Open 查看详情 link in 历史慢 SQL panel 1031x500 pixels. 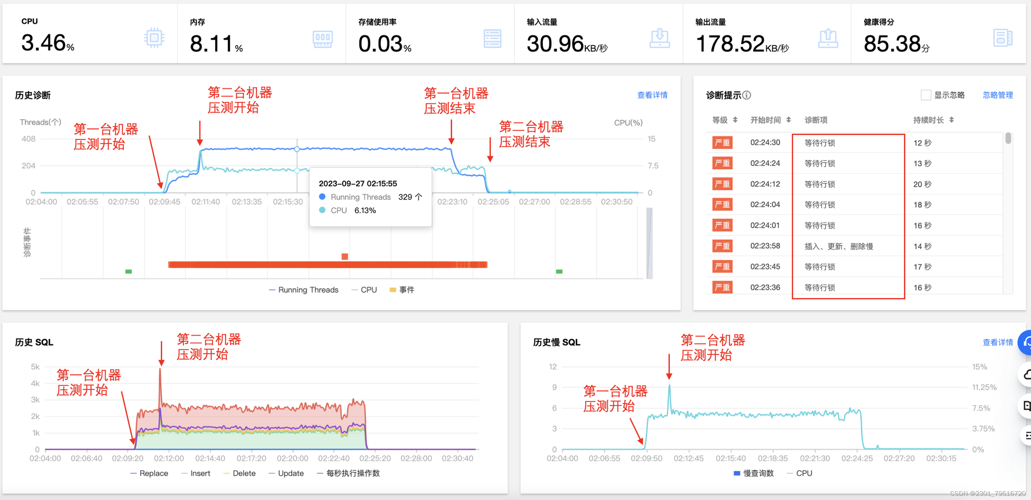tap(998, 343)
